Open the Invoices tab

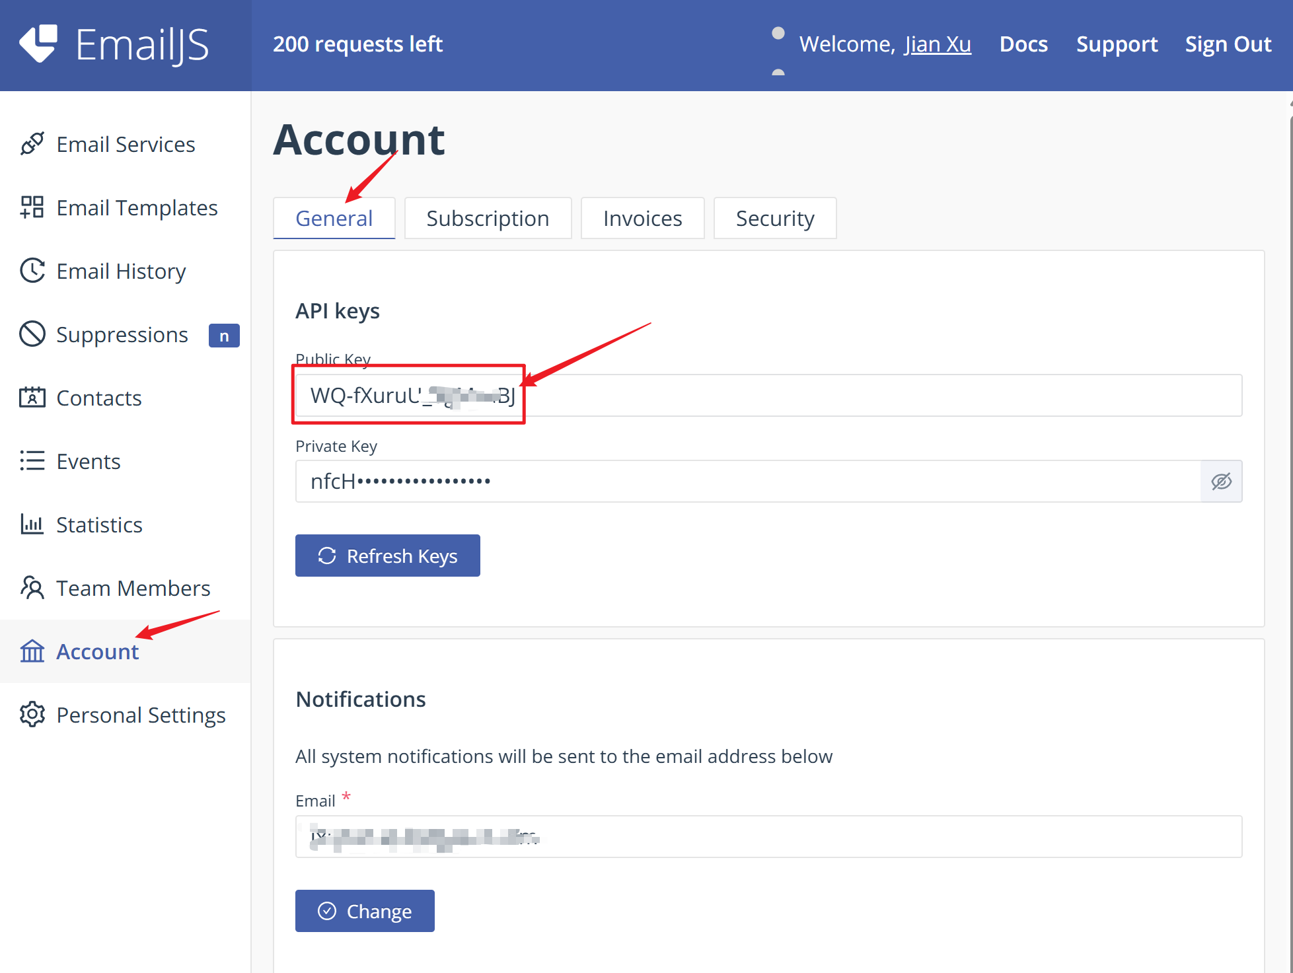click(x=642, y=218)
